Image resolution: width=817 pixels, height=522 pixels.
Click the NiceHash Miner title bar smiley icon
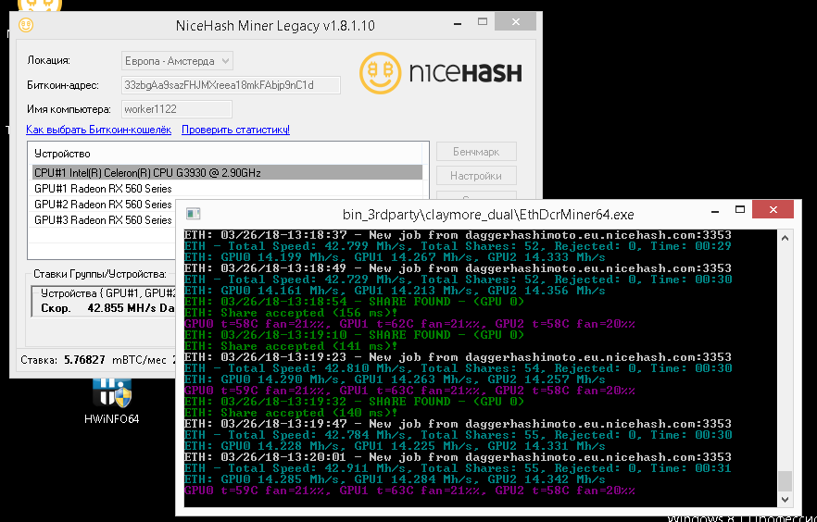click(26, 25)
